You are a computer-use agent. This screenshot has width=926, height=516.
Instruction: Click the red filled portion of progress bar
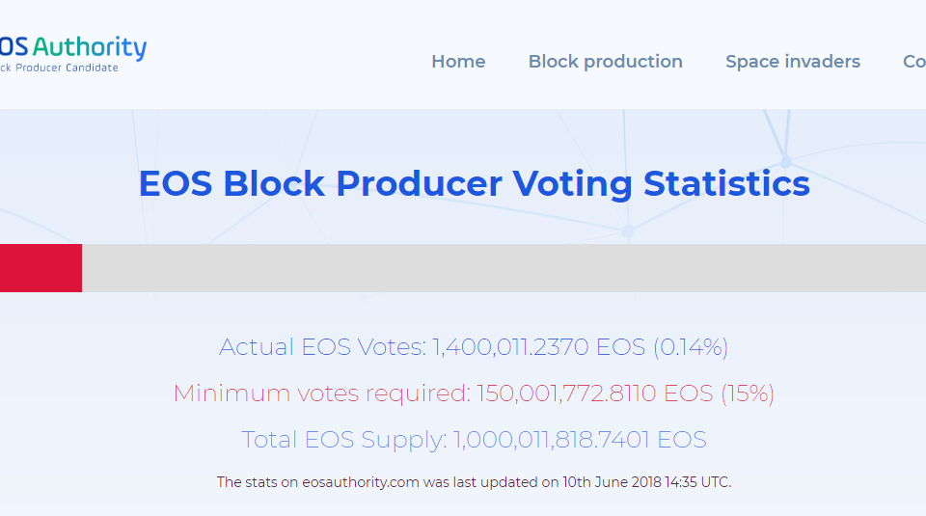(x=41, y=268)
